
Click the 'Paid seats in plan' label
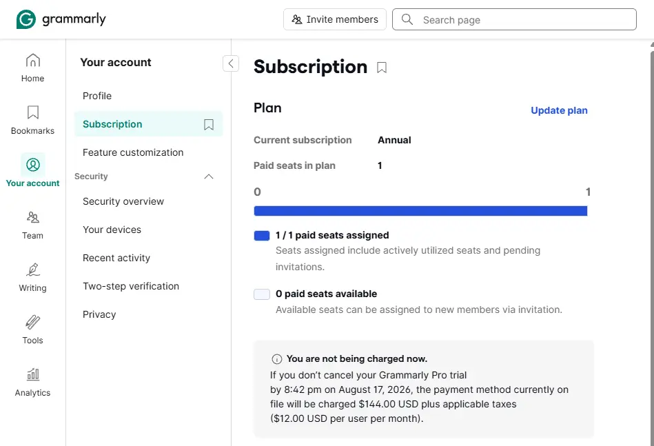(x=294, y=165)
